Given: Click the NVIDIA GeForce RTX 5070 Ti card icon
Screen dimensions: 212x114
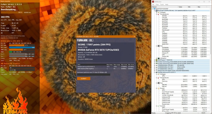Looking at the screenshot, I should [157, 72].
